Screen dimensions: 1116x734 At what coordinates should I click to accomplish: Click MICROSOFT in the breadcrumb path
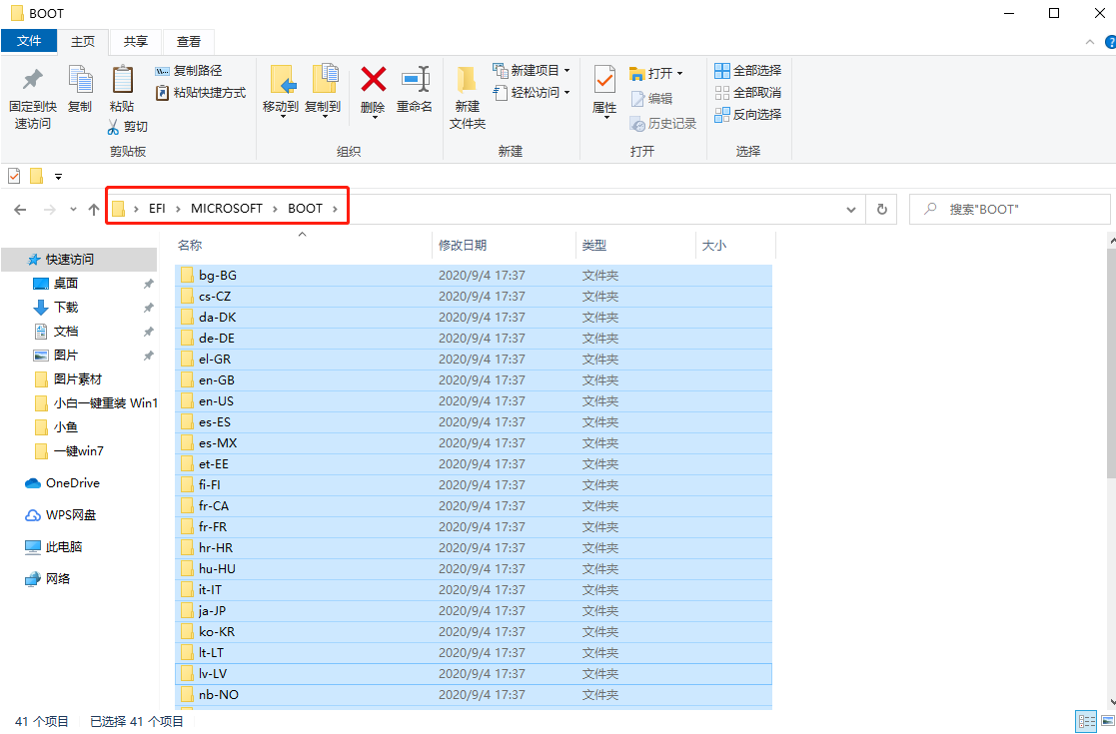click(x=227, y=209)
